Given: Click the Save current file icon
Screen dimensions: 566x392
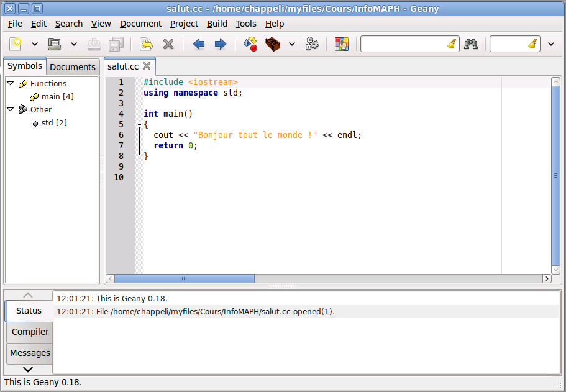Looking at the screenshot, I should [94, 44].
